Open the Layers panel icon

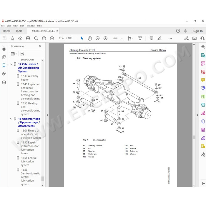click(x=4, y=82)
